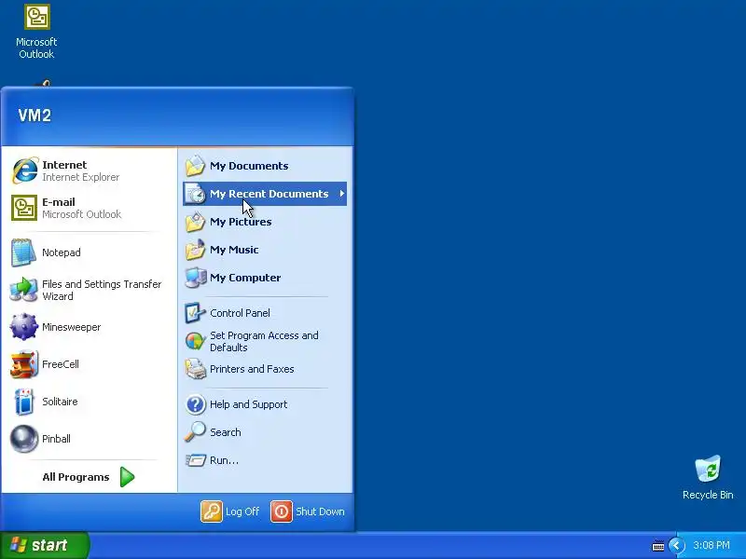Image resolution: width=746 pixels, height=559 pixels.
Task: Click the Help and Support label
Action: (248, 404)
